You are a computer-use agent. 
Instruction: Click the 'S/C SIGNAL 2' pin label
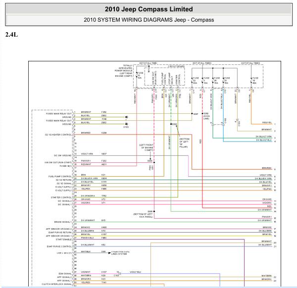65,201
